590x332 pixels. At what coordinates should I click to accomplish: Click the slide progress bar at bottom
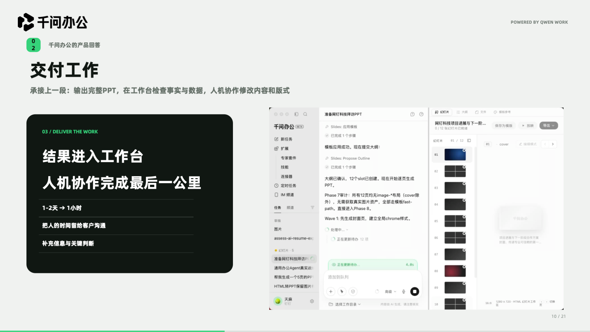tap(295, 331)
